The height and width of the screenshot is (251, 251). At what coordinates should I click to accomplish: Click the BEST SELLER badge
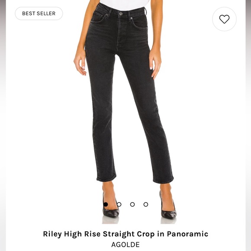39,13
